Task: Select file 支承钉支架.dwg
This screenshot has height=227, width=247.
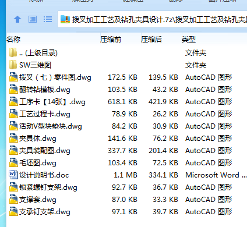Action: tap(45, 212)
